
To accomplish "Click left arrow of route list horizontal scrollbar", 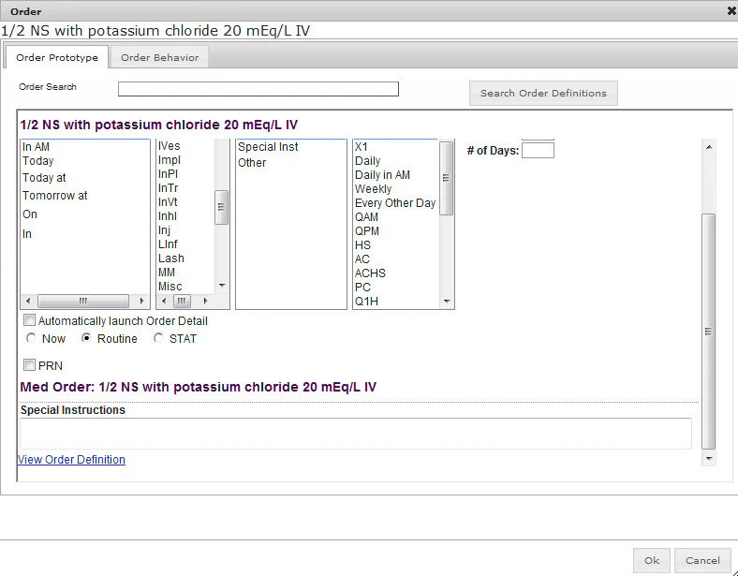I will click(164, 301).
